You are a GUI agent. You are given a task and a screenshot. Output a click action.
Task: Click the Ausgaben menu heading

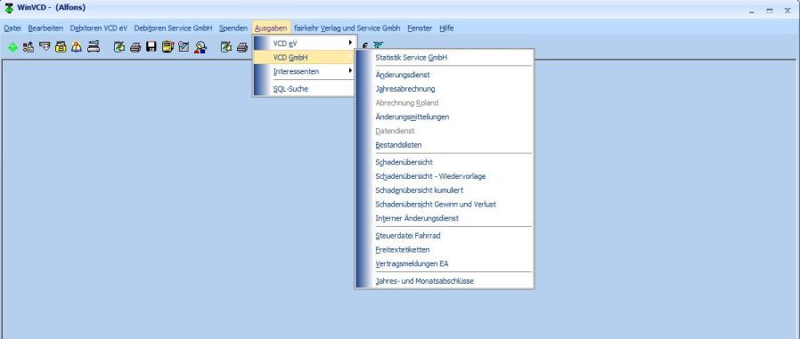click(271, 28)
